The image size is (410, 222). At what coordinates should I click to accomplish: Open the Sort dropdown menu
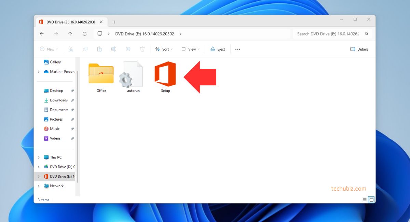click(164, 49)
